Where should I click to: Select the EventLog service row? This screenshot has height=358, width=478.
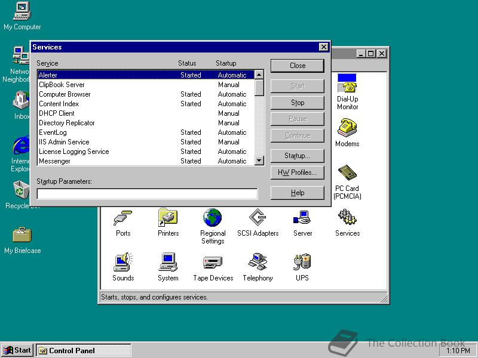[146, 132]
